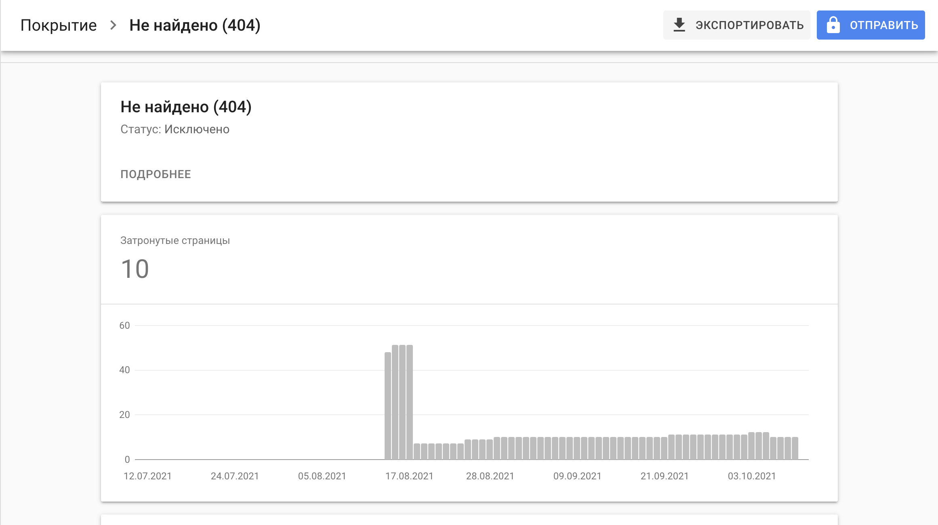Click the y-axis value 20
The height and width of the screenshot is (525, 938).
click(124, 415)
